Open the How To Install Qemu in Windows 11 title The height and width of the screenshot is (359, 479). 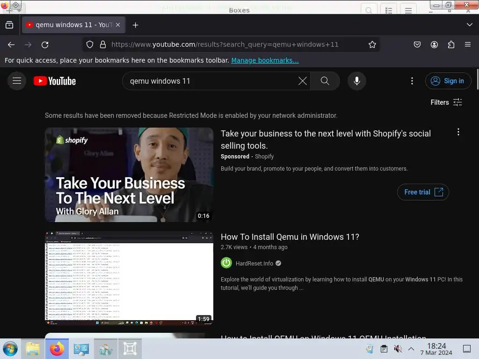[290, 237]
